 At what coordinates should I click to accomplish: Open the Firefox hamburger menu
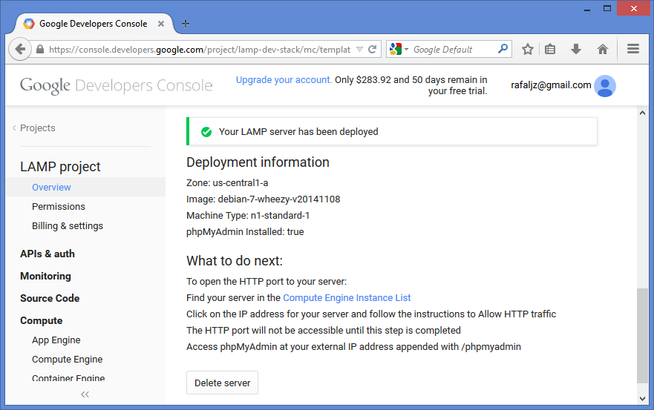pyautogui.click(x=633, y=49)
